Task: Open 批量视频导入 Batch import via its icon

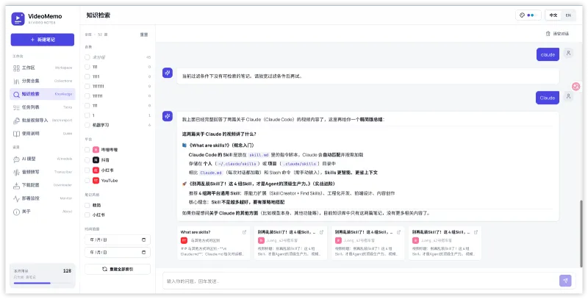Action: [16, 120]
